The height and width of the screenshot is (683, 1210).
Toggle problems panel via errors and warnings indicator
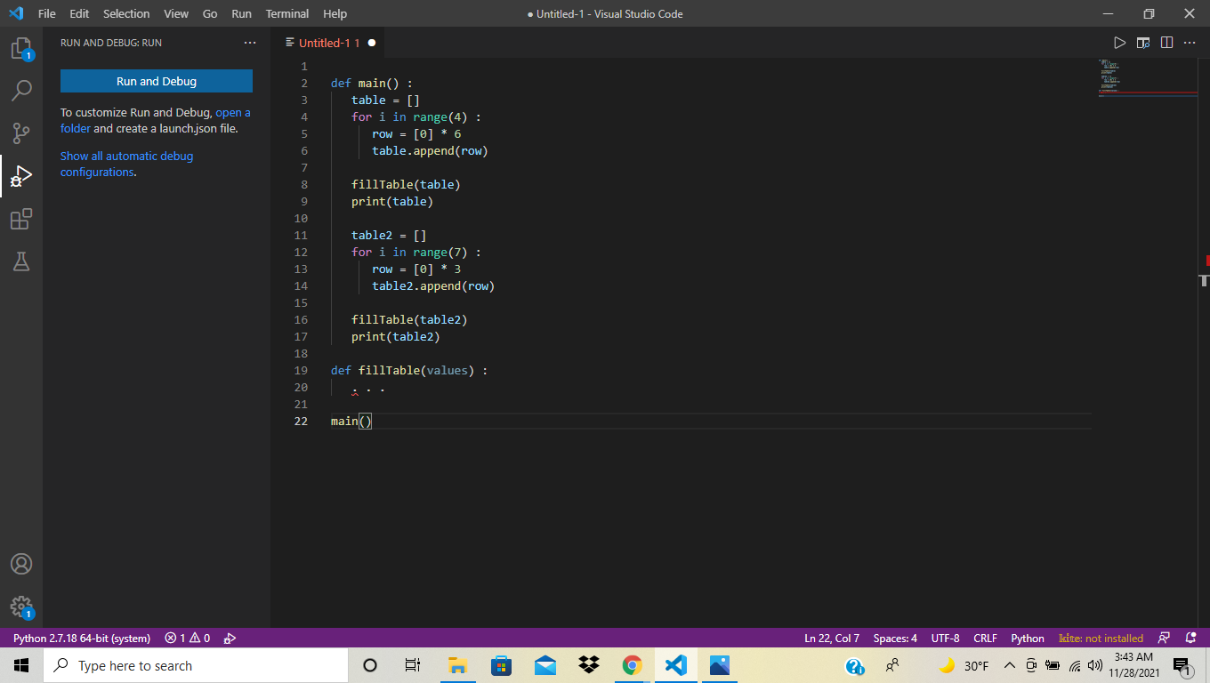coord(187,638)
